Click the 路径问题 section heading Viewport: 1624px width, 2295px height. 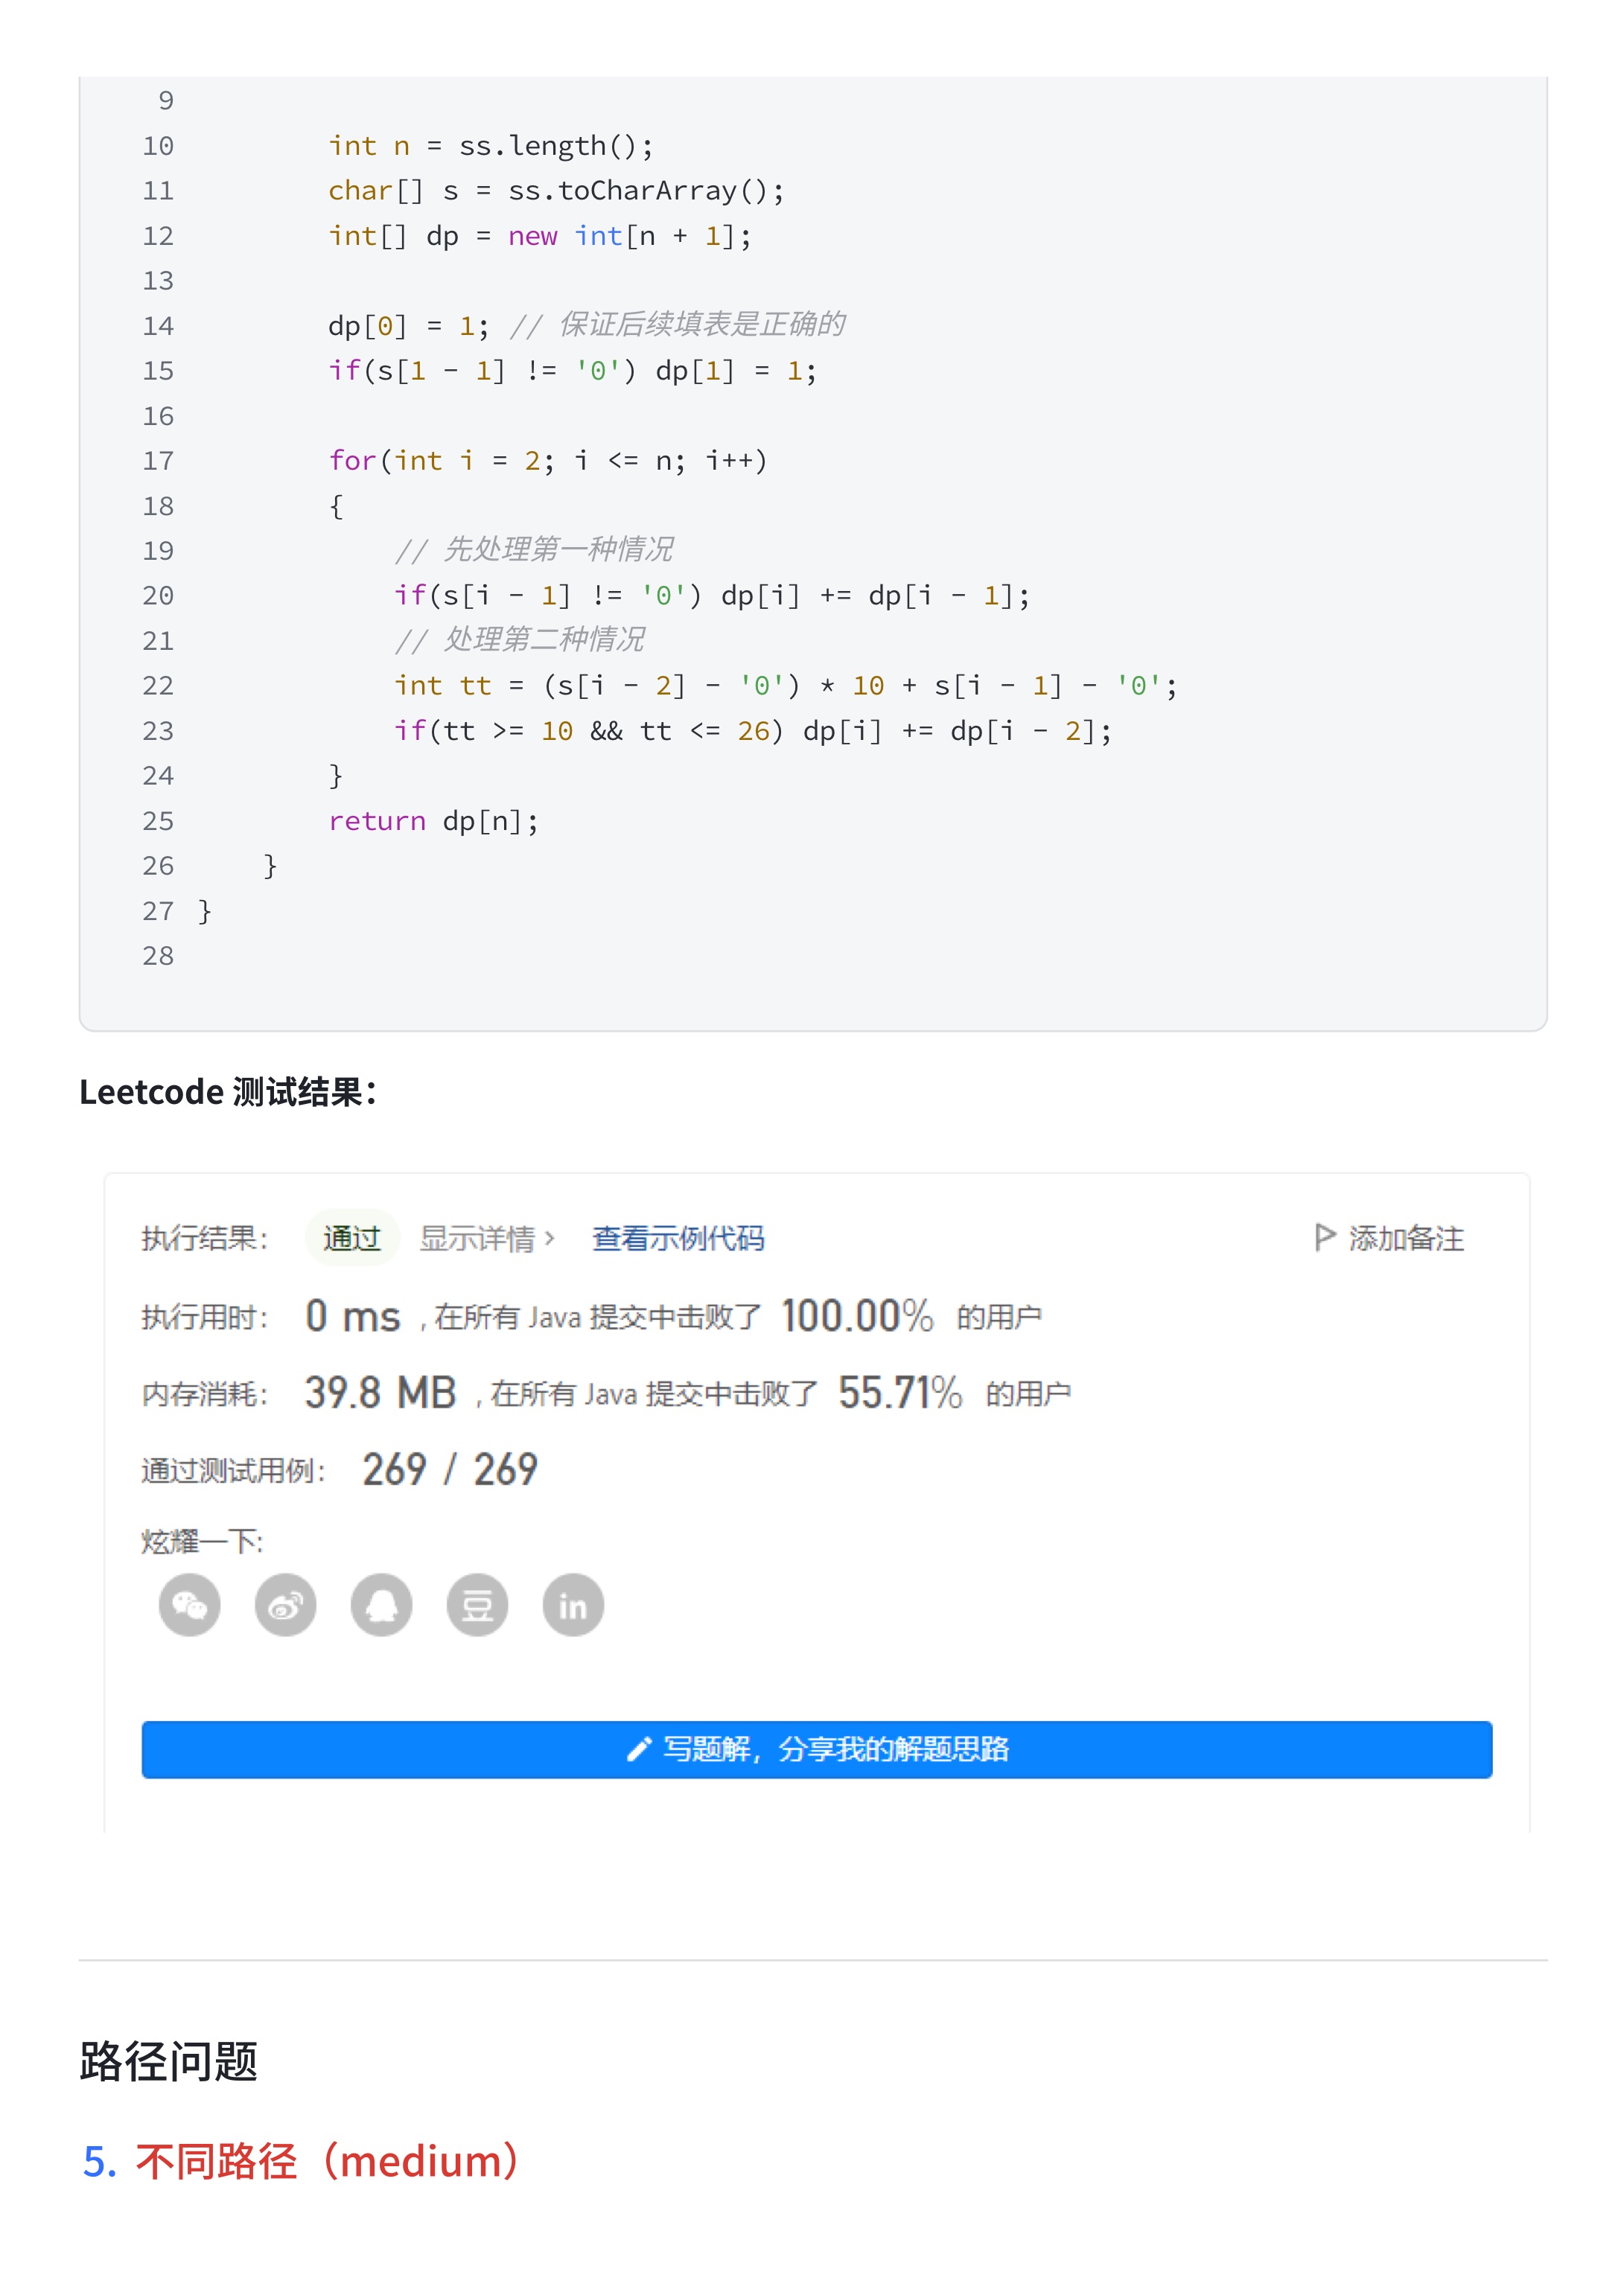[x=169, y=2062]
